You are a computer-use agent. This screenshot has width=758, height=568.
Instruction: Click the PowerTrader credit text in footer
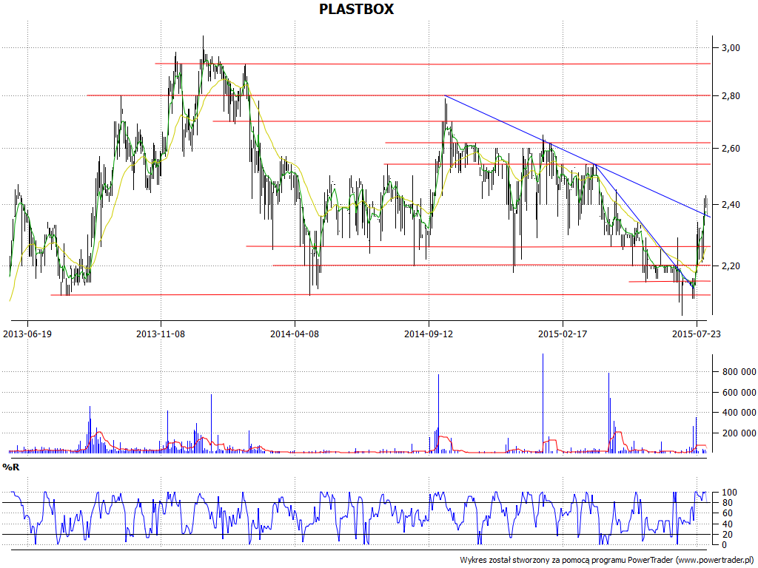pos(607,561)
